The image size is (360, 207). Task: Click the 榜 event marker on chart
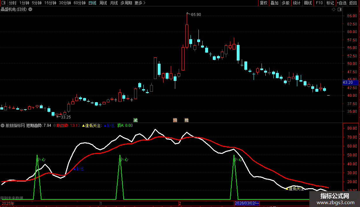(x=186, y=120)
